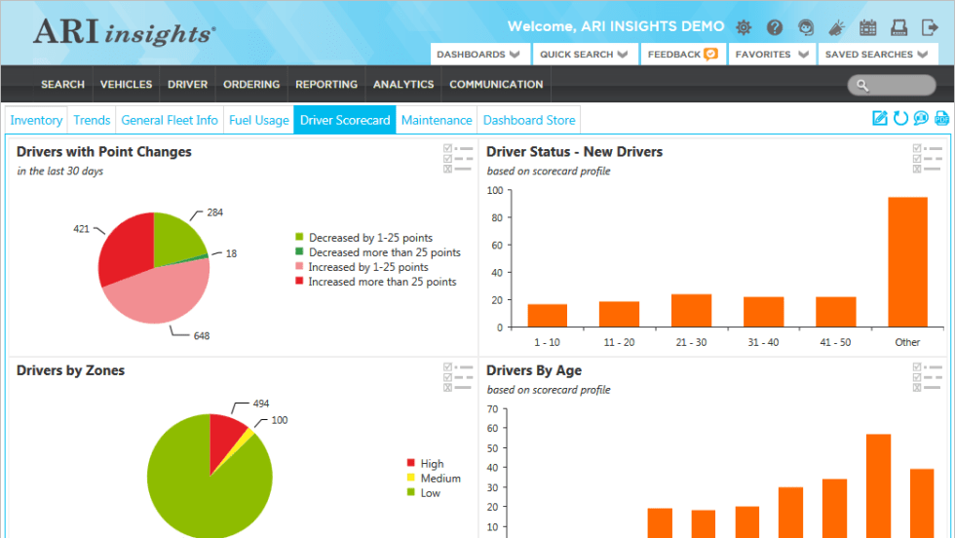Click the edit dashboard pencil icon
955x538 pixels.
(880, 119)
